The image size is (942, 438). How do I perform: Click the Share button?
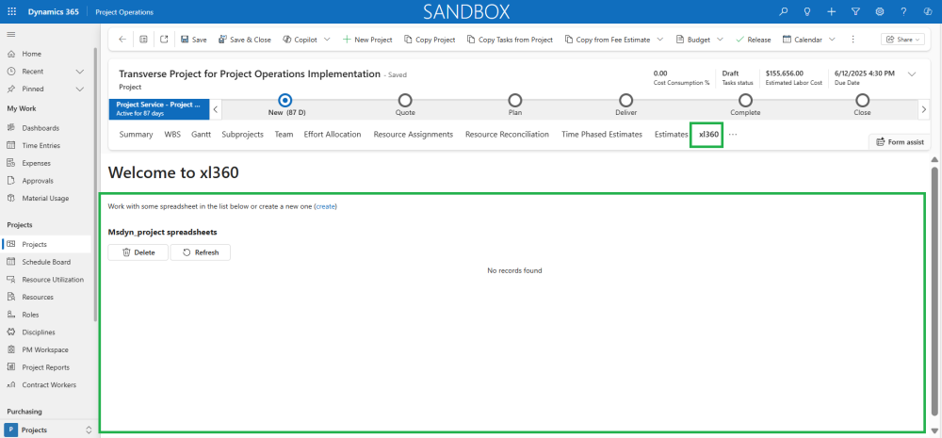pos(902,40)
